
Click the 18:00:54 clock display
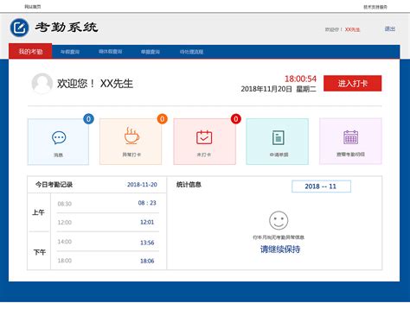(x=300, y=79)
